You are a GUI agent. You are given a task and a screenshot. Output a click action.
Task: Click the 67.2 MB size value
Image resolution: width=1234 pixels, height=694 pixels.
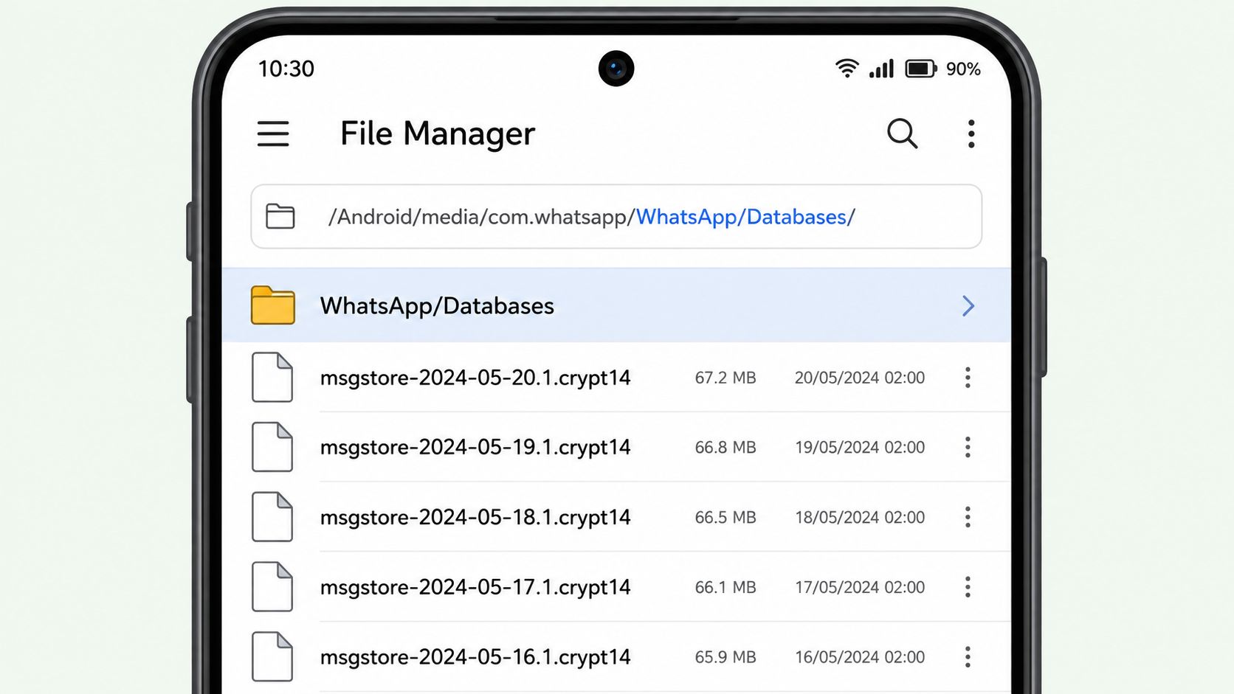(725, 378)
